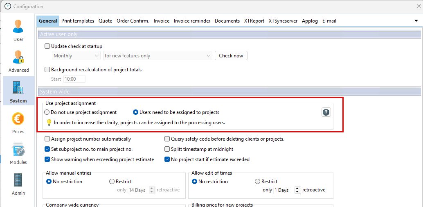Viewport: 423px width, 207px height.
Task: Enable Update check at startup
Action: [47, 46]
